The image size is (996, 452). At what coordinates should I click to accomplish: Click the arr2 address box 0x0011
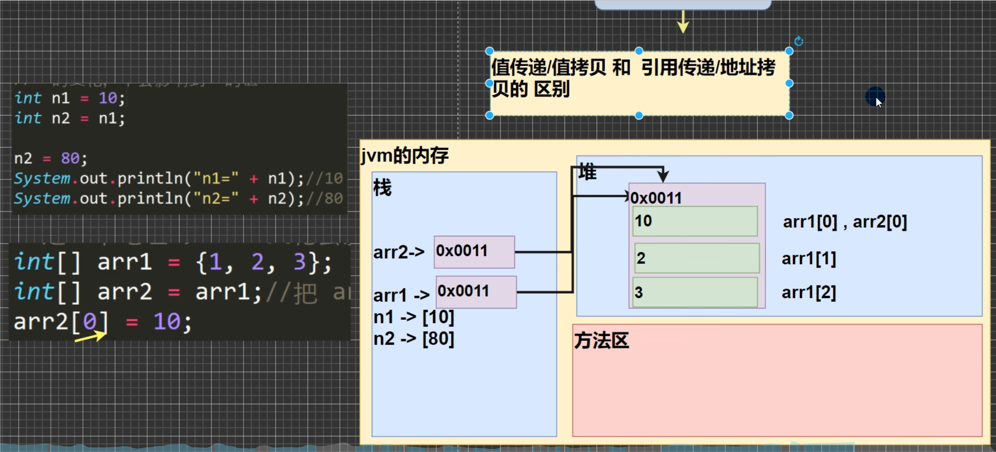(474, 252)
